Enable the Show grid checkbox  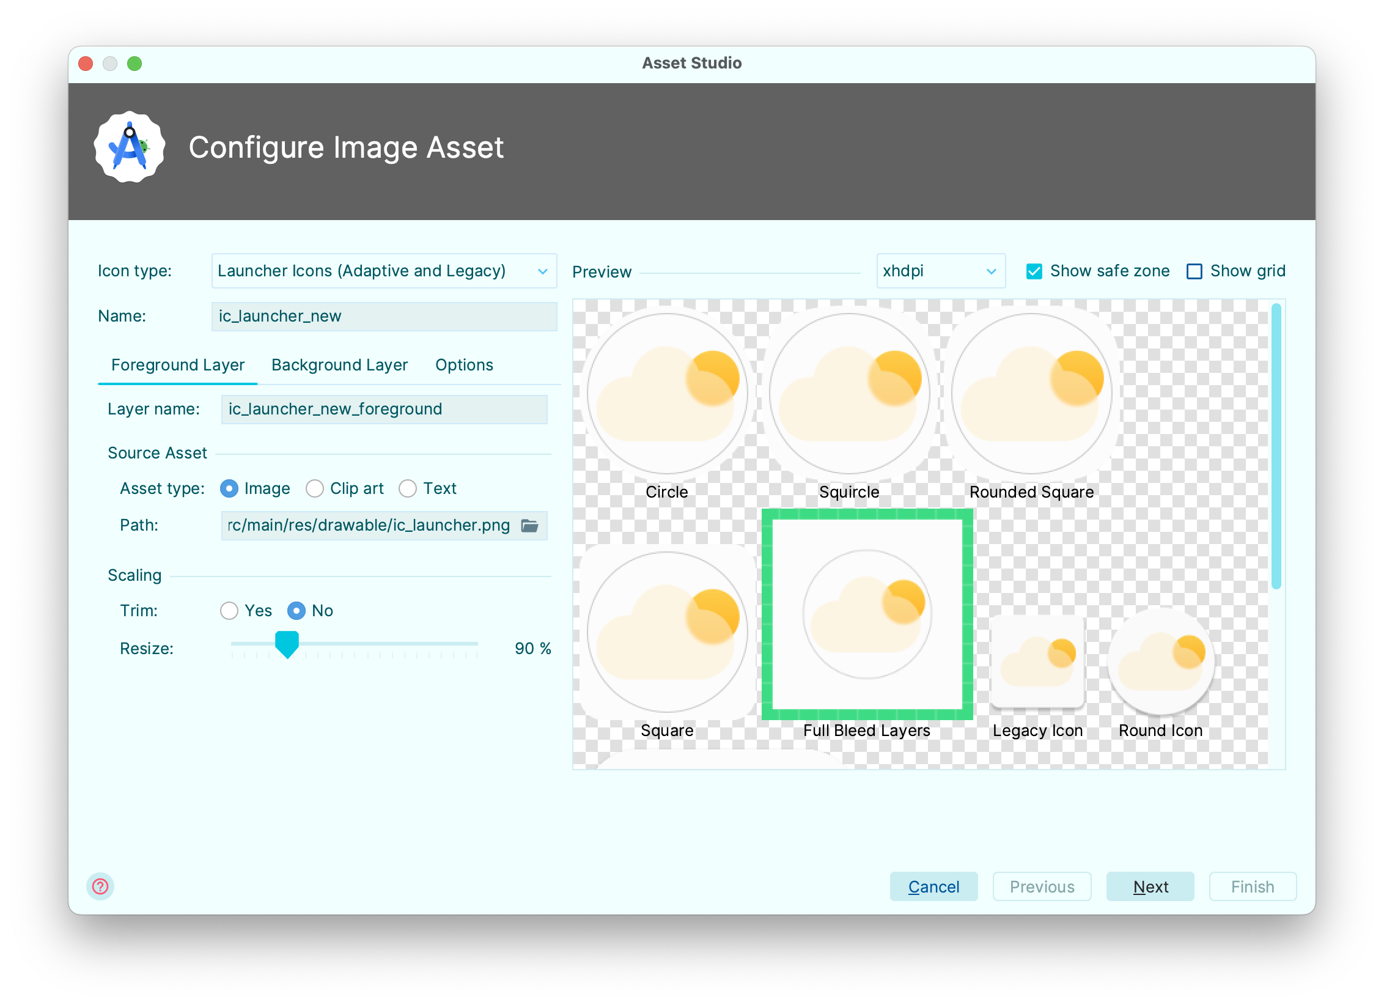pyautogui.click(x=1194, y=271)
